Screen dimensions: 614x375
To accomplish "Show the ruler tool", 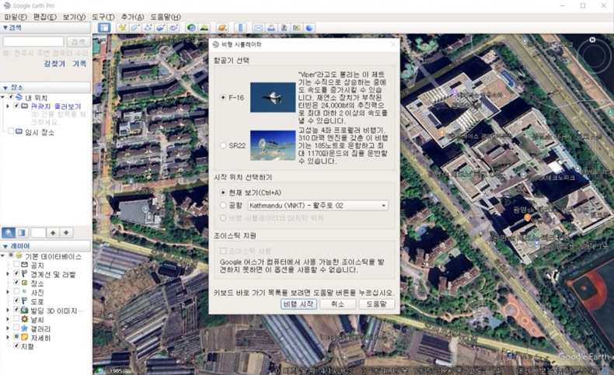I will point(240,27).
